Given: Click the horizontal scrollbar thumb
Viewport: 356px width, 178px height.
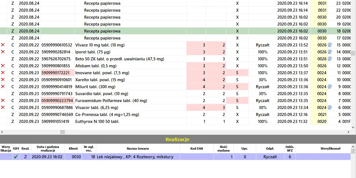Looking at the screenshot, I should 62,132.
